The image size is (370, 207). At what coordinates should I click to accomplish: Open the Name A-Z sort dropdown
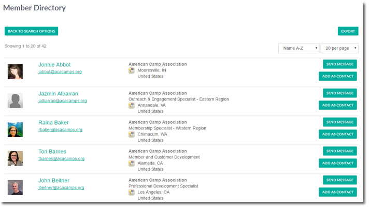[298, 48]
